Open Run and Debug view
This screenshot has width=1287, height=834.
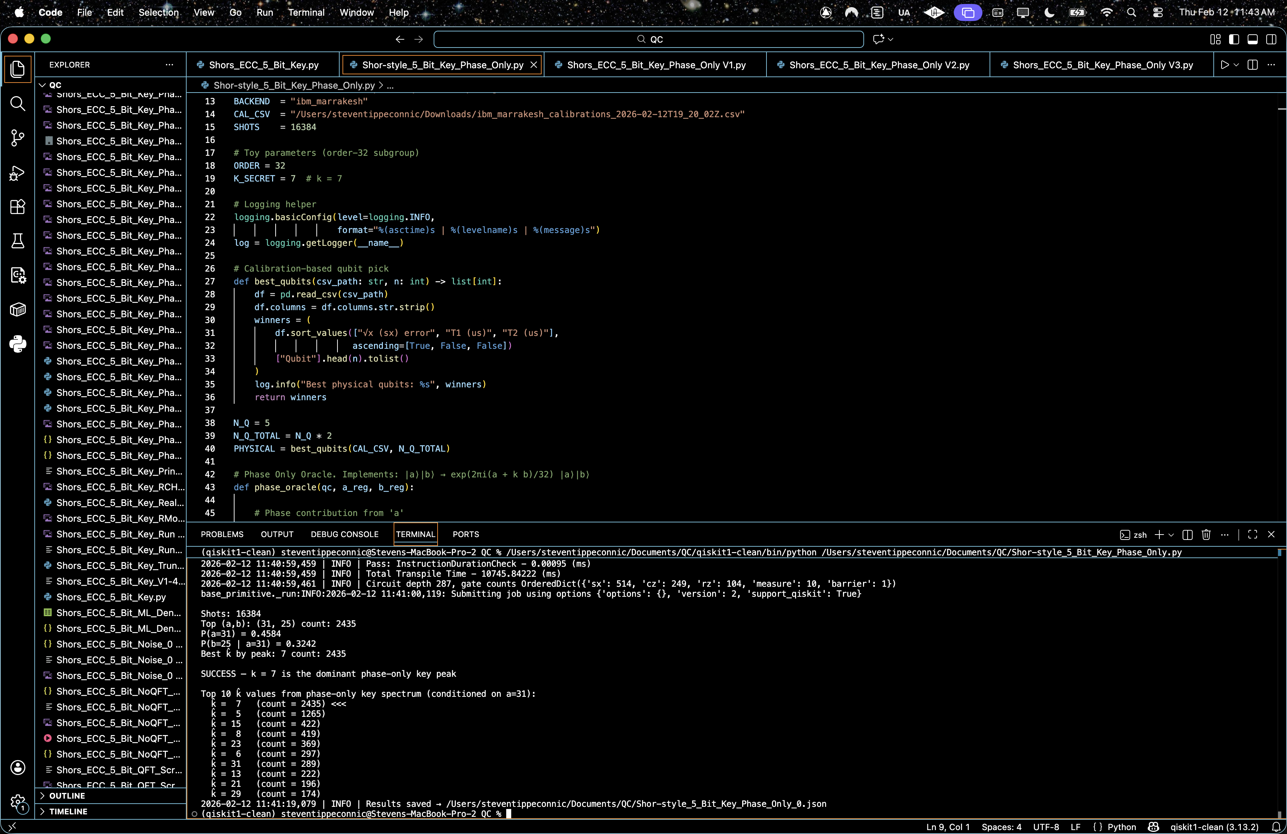click(x=18, y=173)
